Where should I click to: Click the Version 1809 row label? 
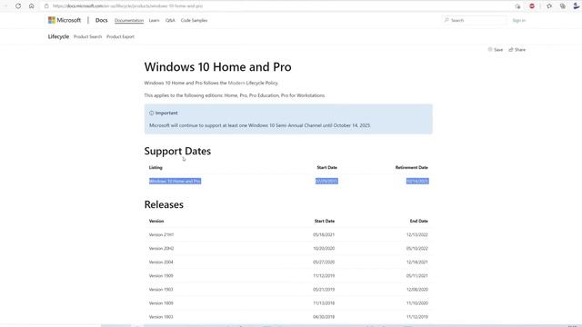click(161, 303)
